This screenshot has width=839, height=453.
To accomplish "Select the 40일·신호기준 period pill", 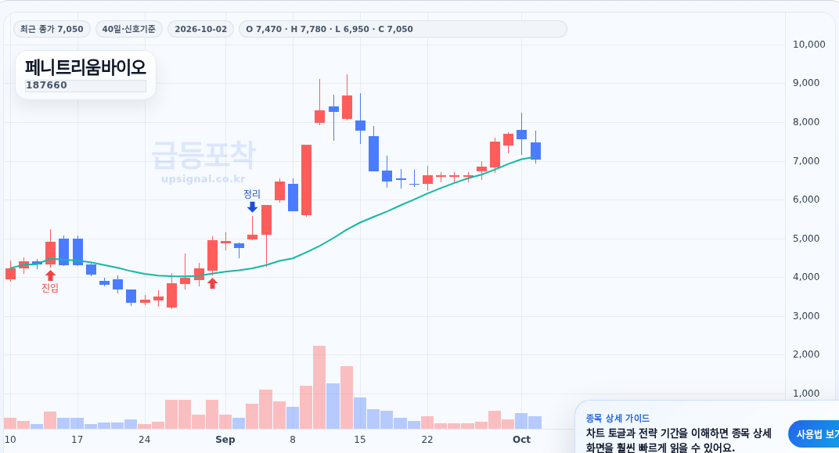I will pos(128,29).
